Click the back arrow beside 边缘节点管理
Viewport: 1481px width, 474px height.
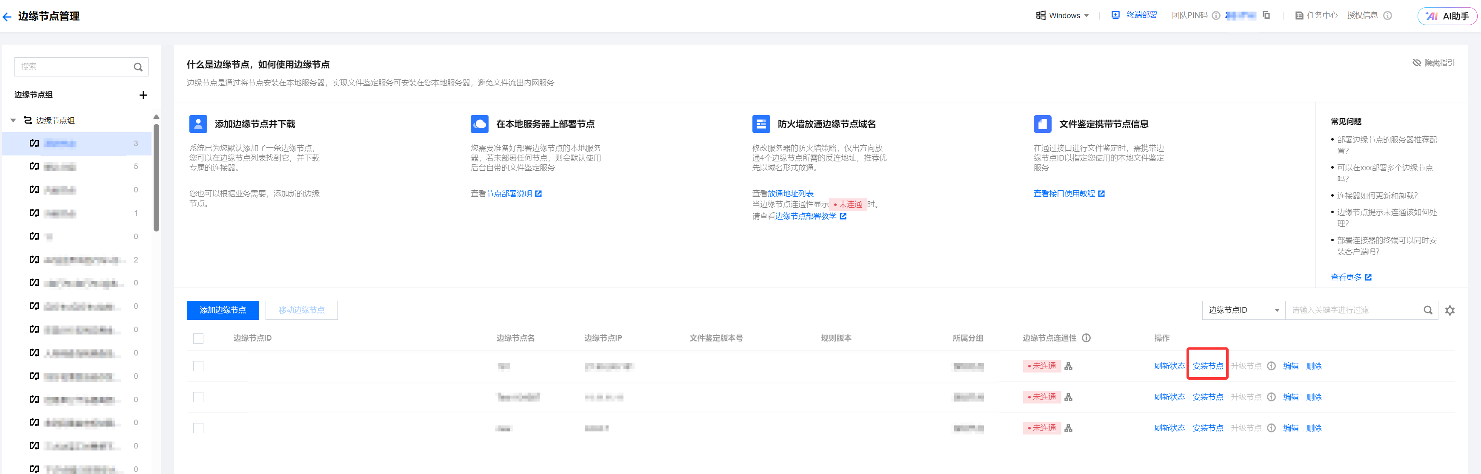click(x=7, y=17)
